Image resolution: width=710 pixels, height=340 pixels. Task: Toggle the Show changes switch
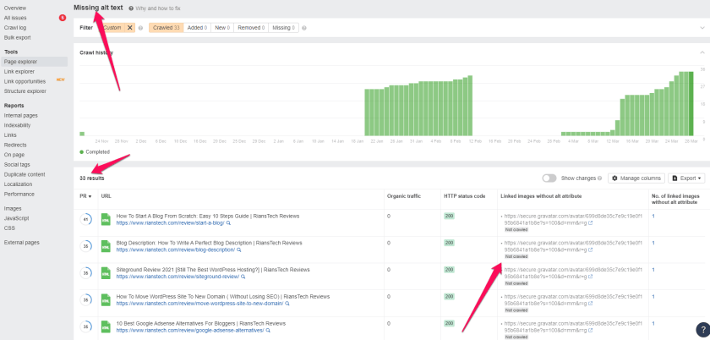click(549, 178)
